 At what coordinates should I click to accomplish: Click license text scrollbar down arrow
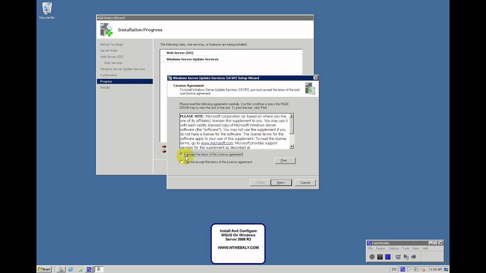coord(292,146)
